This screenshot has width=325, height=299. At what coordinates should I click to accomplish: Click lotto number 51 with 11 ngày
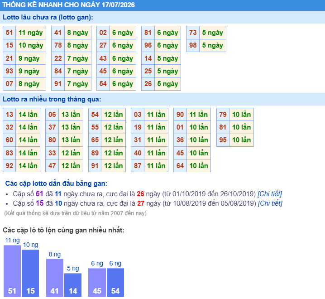click(x=10, y=33)
